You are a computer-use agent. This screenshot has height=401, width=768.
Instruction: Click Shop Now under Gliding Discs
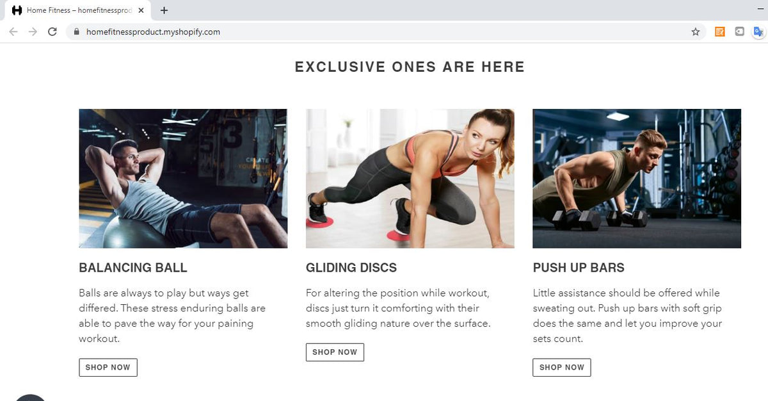click(335, 352)
